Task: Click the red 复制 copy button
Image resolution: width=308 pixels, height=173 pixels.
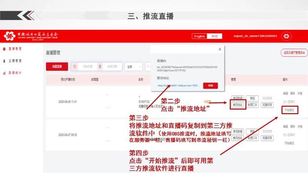Action: click(x=210, y=86)
